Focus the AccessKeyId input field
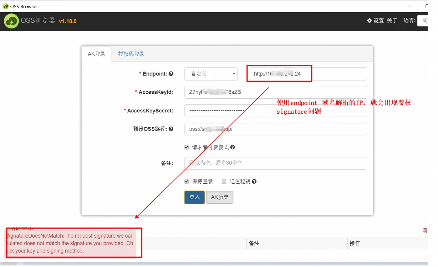 (x=276, y=92)
